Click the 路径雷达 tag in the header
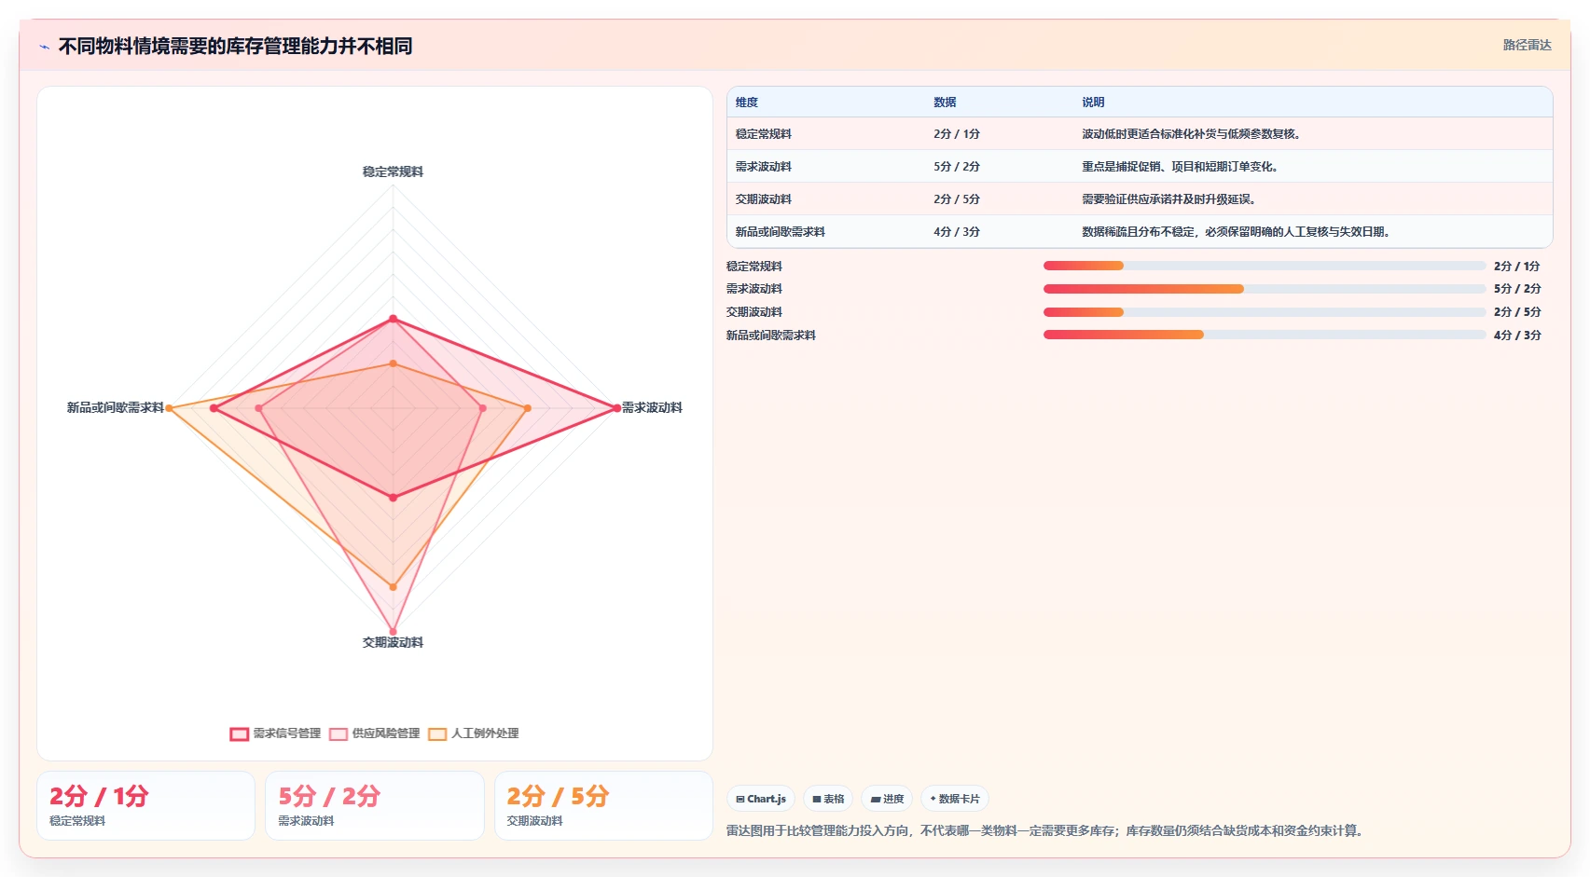 tap(1527, 45)
